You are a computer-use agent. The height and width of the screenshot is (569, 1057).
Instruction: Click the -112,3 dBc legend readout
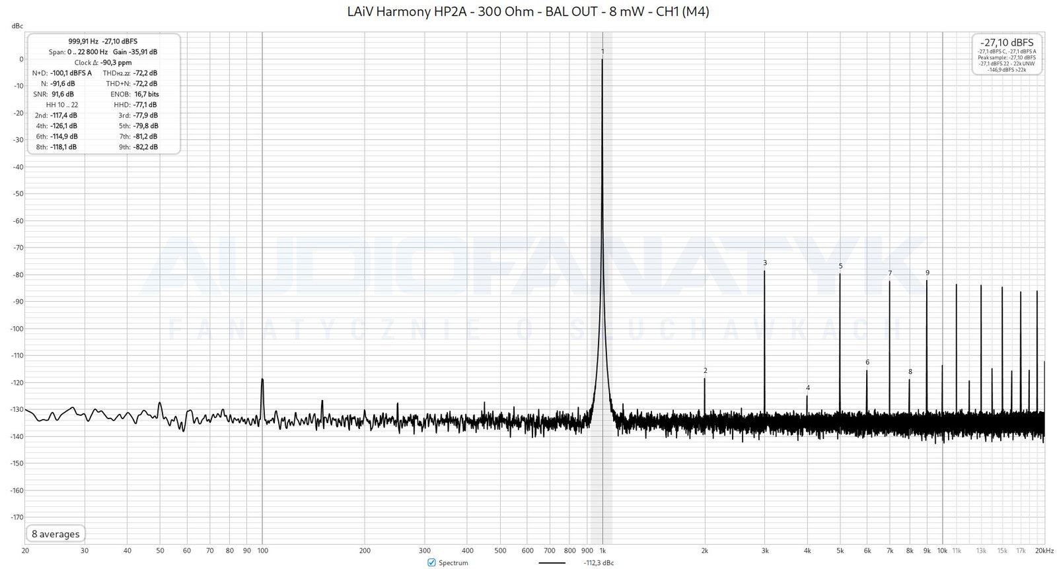599,563
